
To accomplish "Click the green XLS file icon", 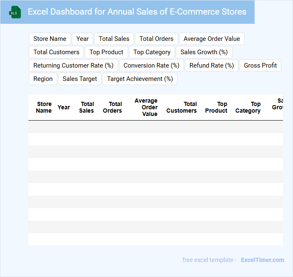I will point(15,12).
